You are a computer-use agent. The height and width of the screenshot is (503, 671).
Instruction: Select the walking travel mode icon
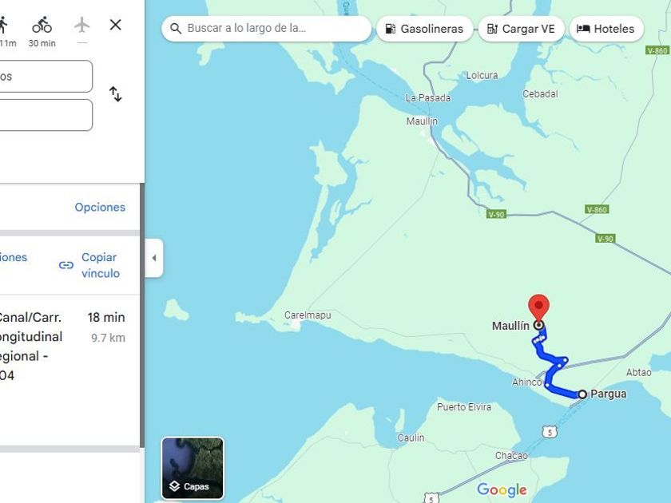(x=4, y=26)
